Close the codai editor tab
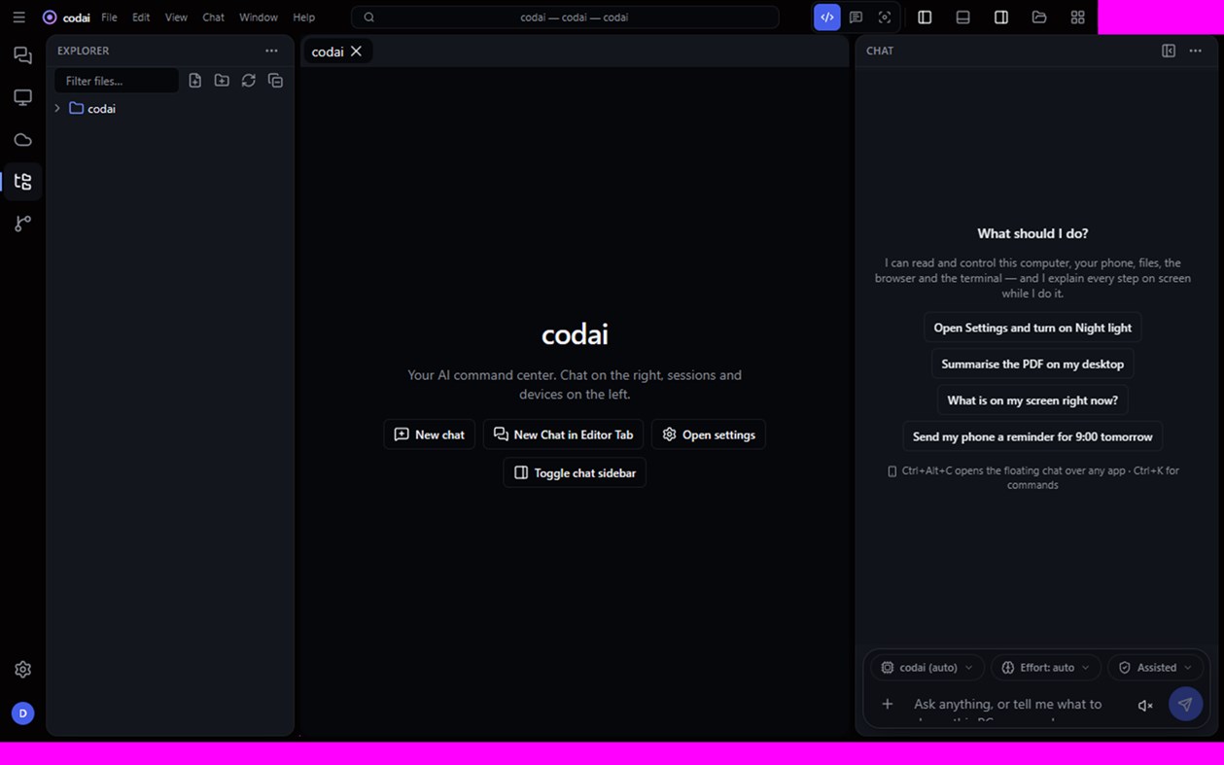This screenshot has height=765, width=1224. (356, 52)
